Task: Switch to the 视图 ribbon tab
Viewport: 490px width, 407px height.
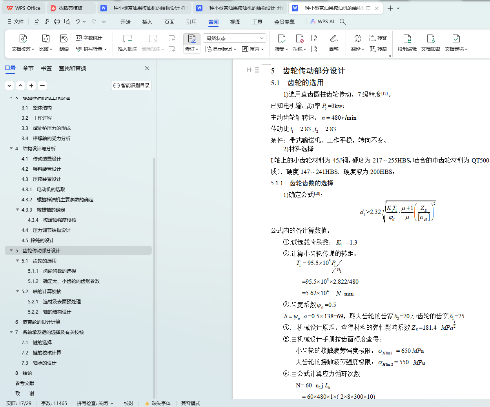Action: click(x=235, y=22)
